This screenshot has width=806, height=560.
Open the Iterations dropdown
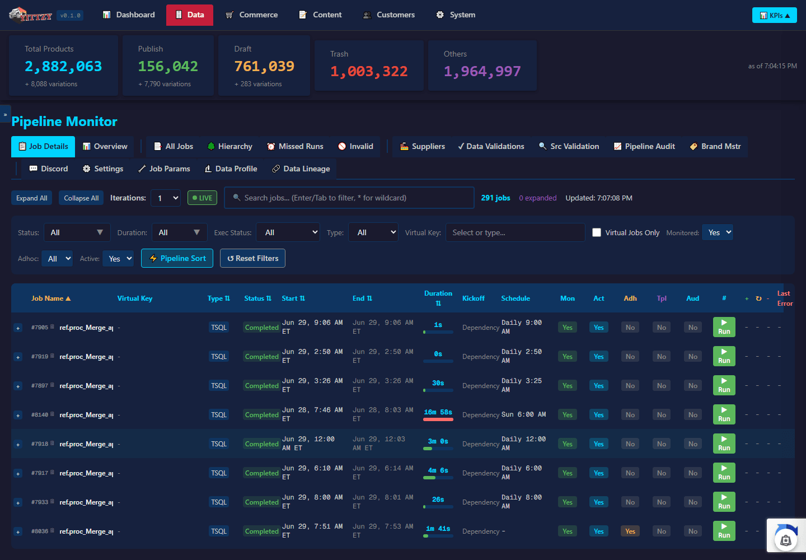[166, 198]
